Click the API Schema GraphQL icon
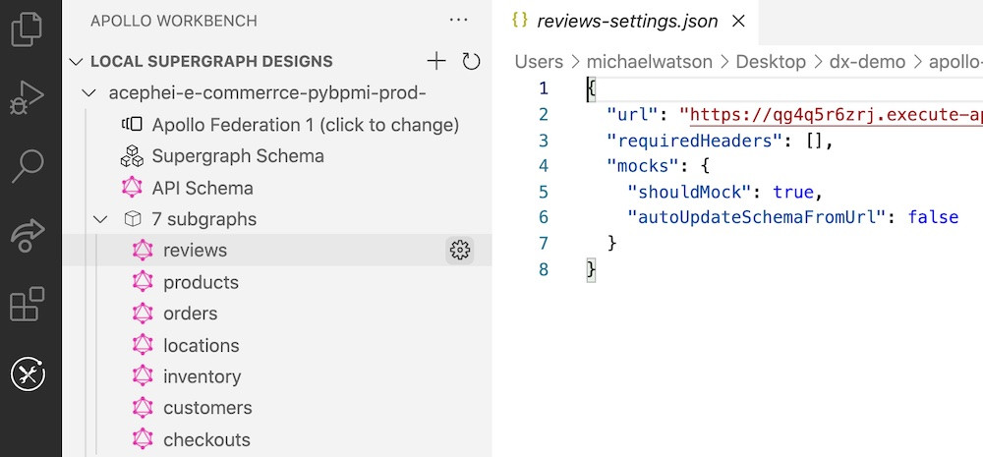This screenshot has width=983, height=457. click(132, 188)
